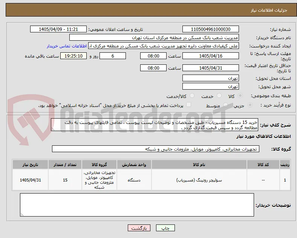The image size is (297, 238).
Task: Click price validity date 1405/04/31 field
Action: (x=211, y=68)
